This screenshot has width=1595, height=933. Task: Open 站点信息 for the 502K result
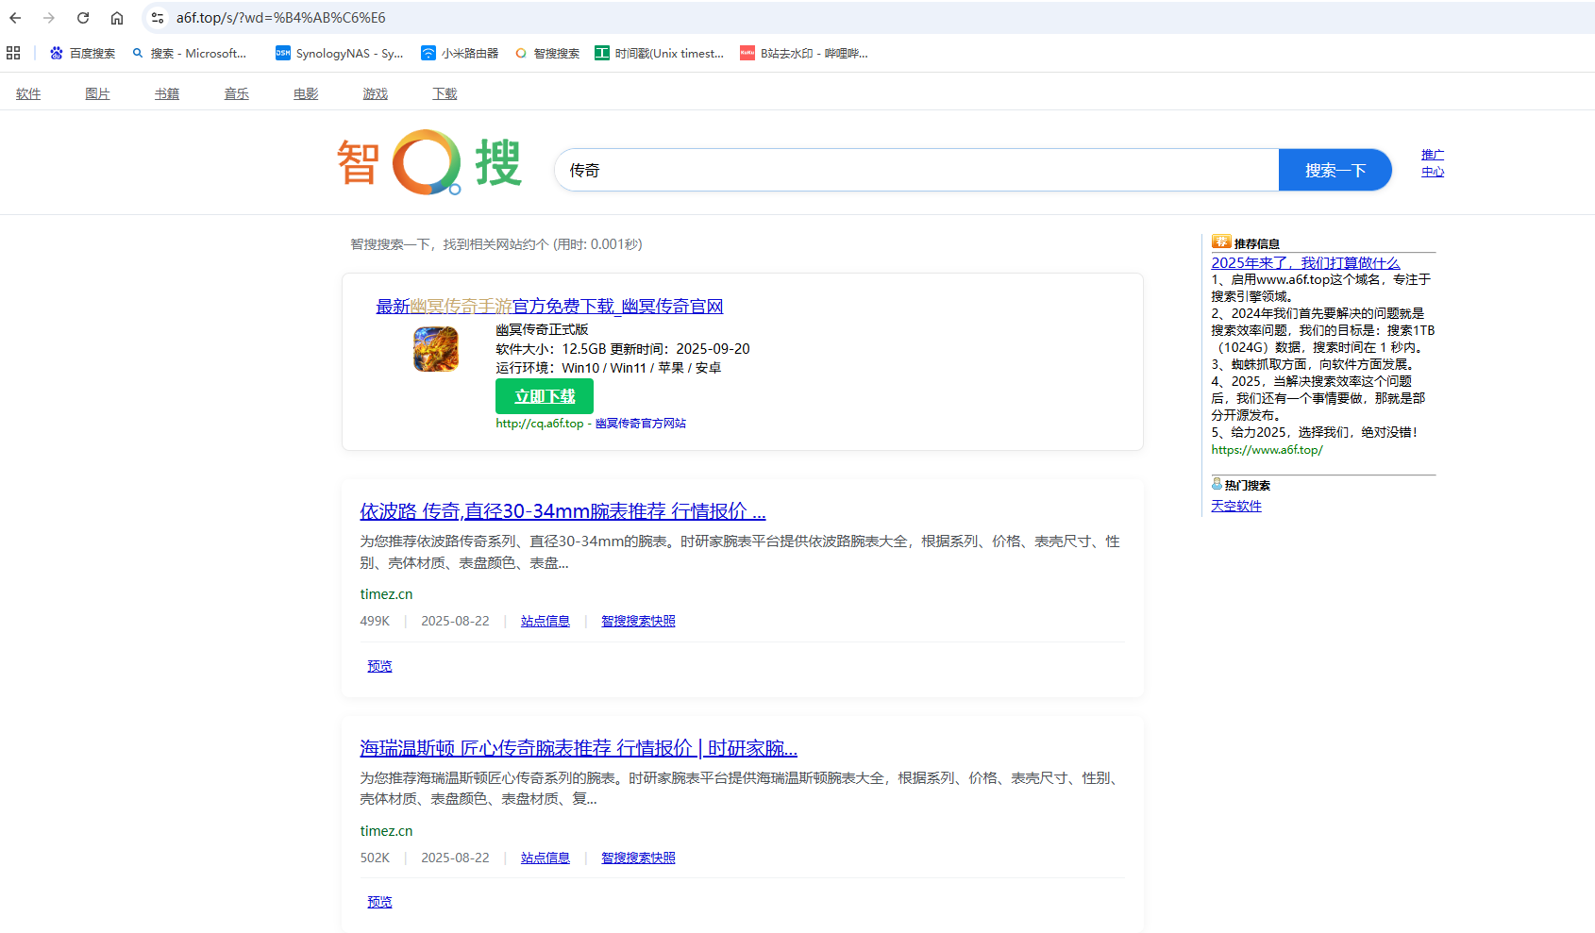(x=546, y=858)
